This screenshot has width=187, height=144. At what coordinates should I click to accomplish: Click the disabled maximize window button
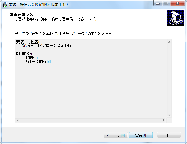166,3
